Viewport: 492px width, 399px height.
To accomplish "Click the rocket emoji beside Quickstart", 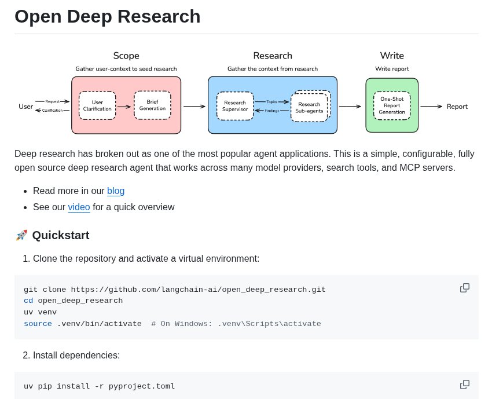I will (x=21, y=235).
